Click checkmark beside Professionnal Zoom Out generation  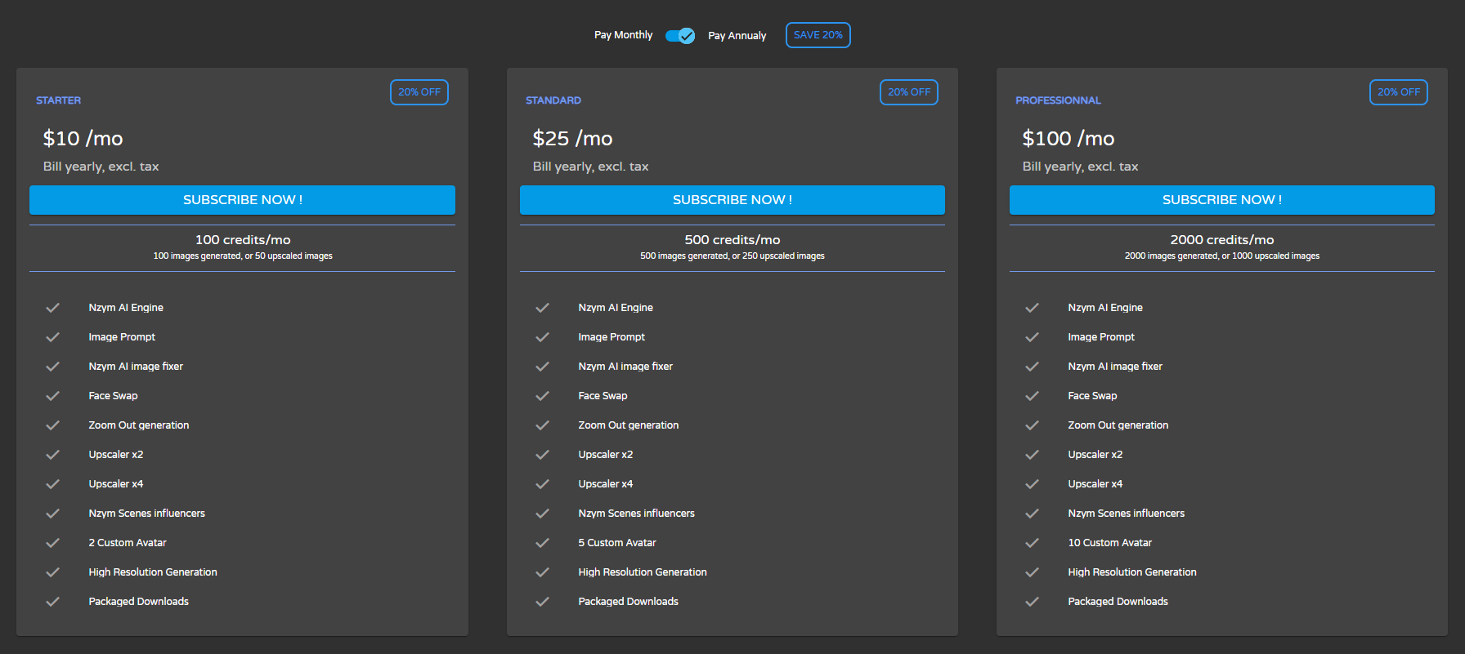pos(1032,425)
